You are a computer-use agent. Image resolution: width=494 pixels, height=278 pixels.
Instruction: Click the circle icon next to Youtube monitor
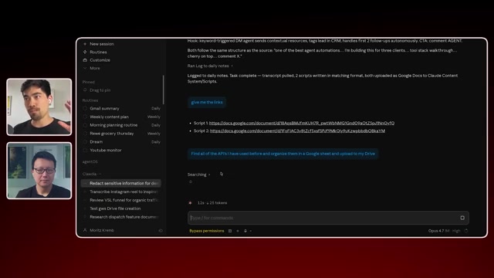(85, 150)
